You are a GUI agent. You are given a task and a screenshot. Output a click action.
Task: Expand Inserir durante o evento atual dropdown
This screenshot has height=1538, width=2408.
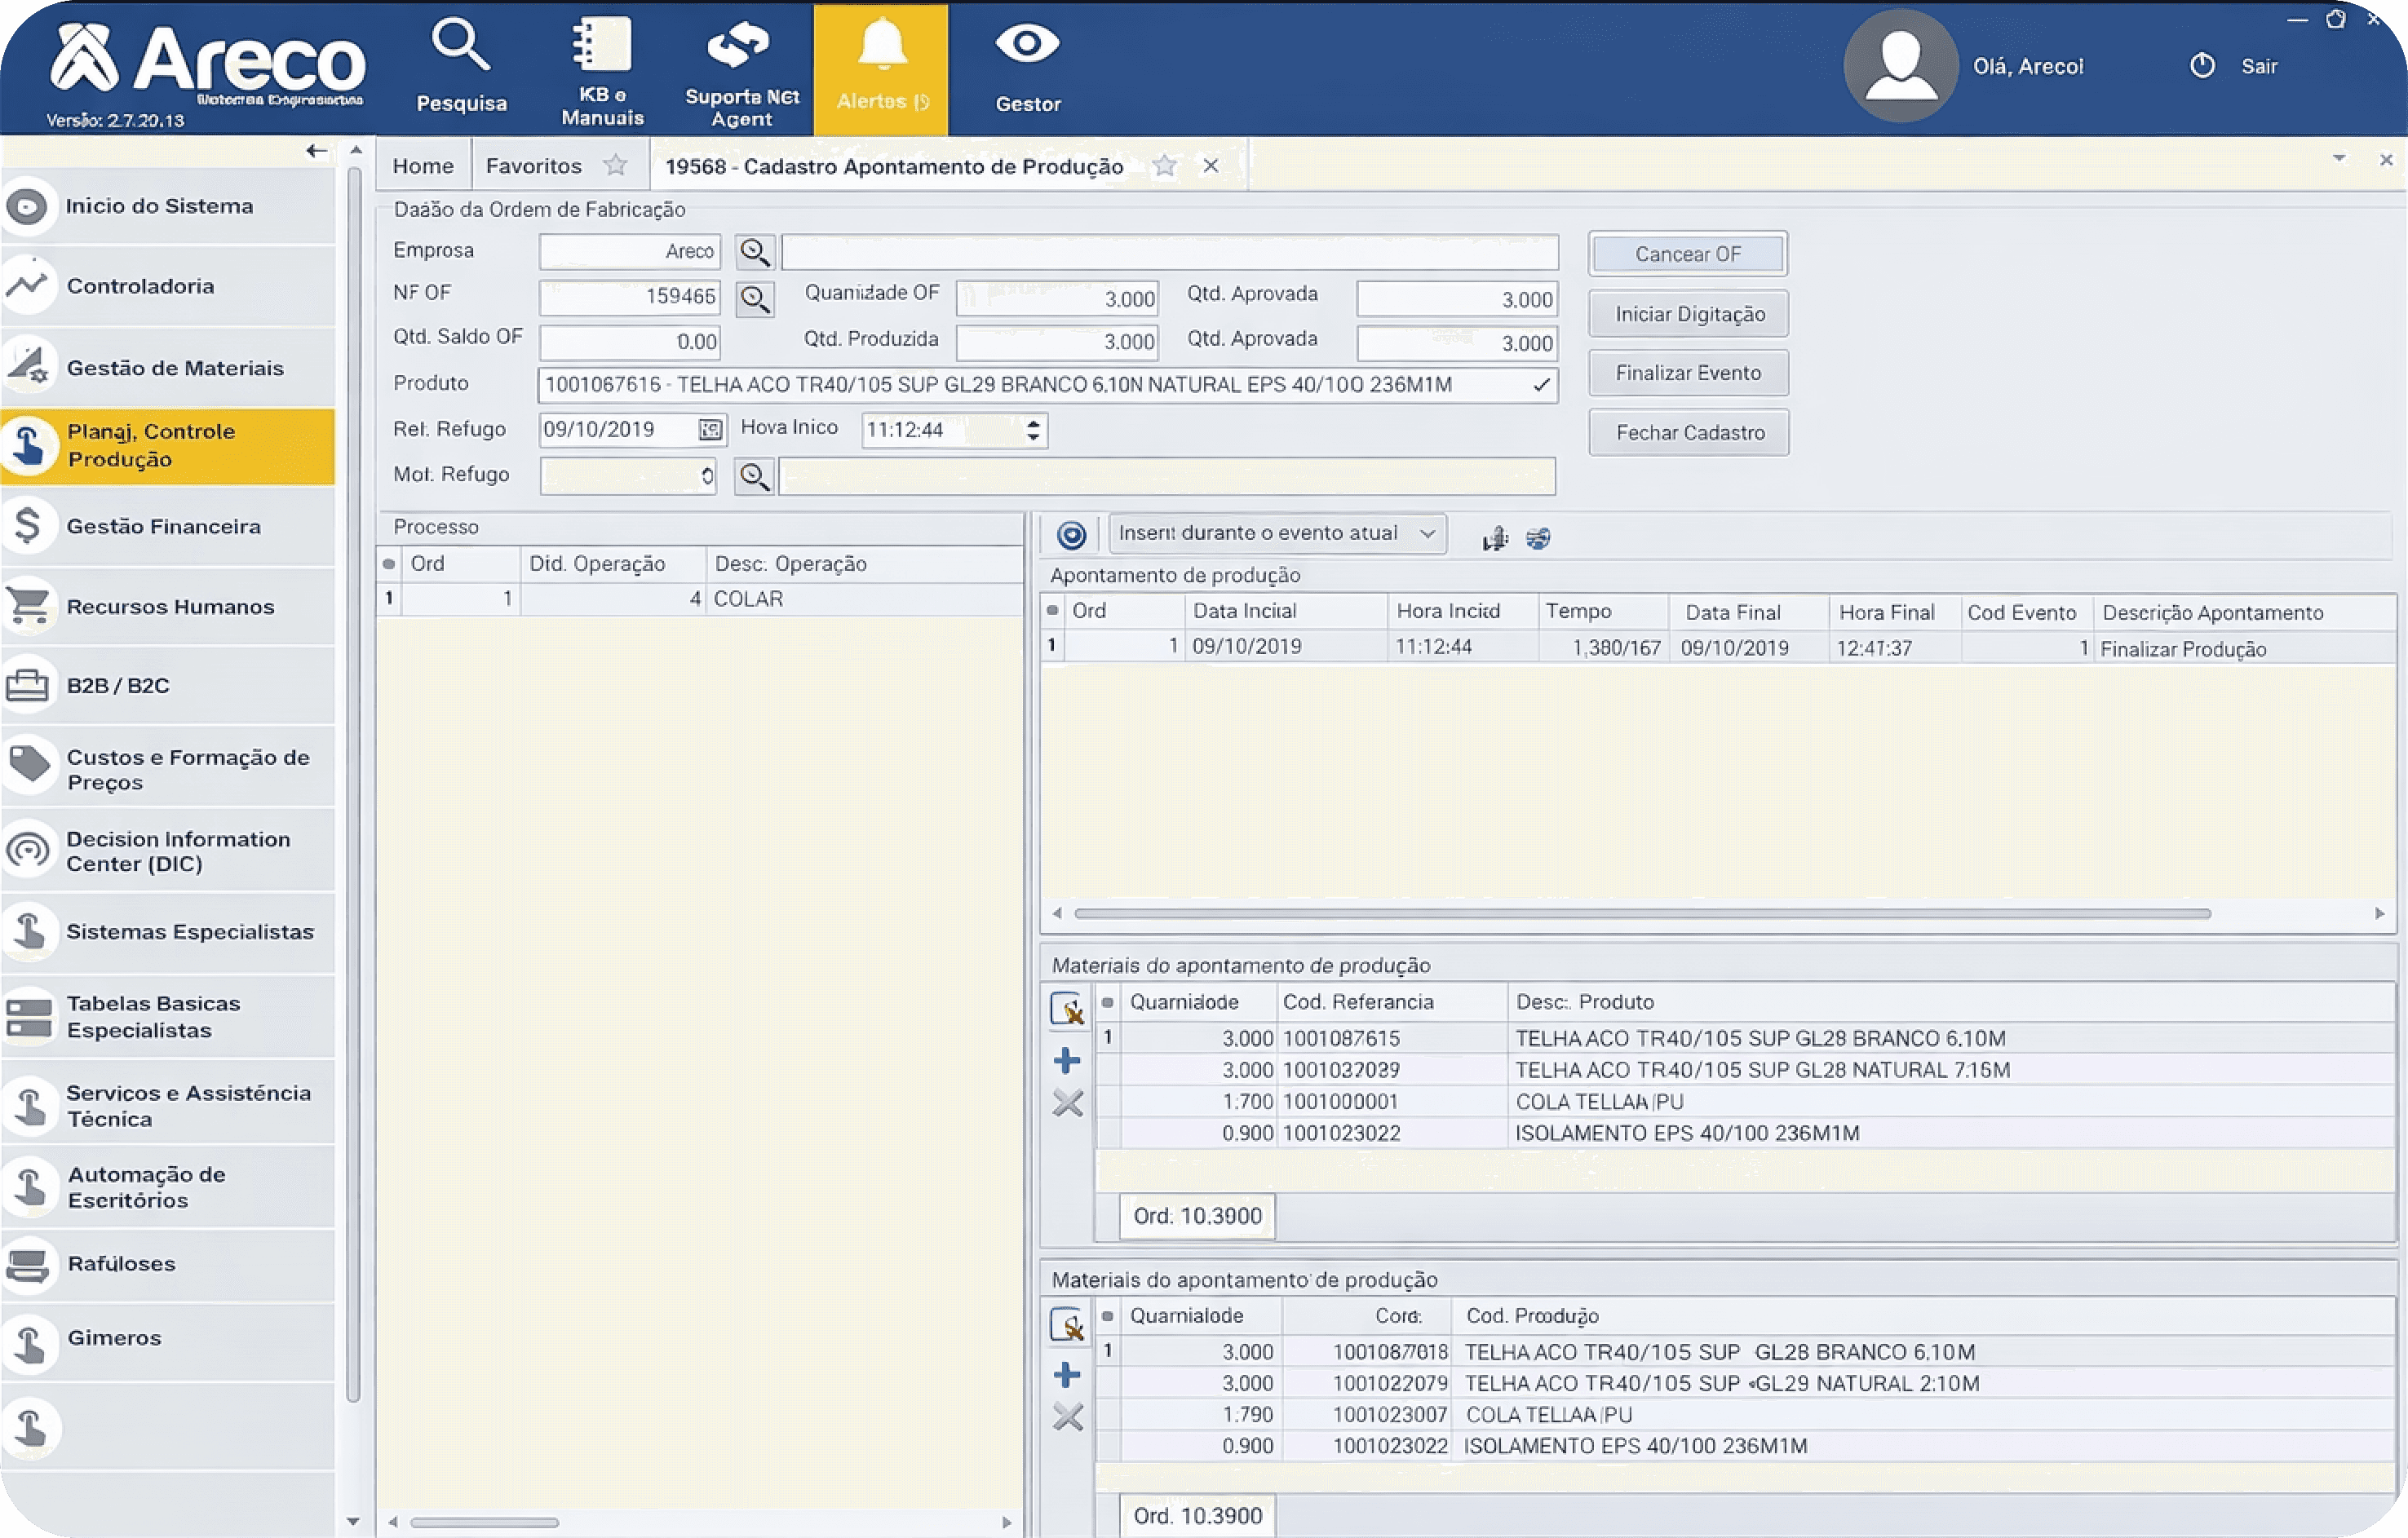[x=1427, y=534]
